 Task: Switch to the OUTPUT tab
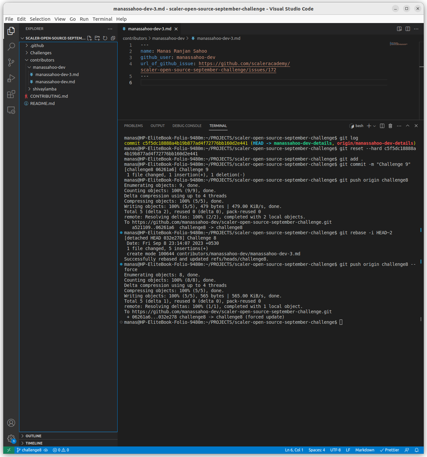click(x=157, y=126)
